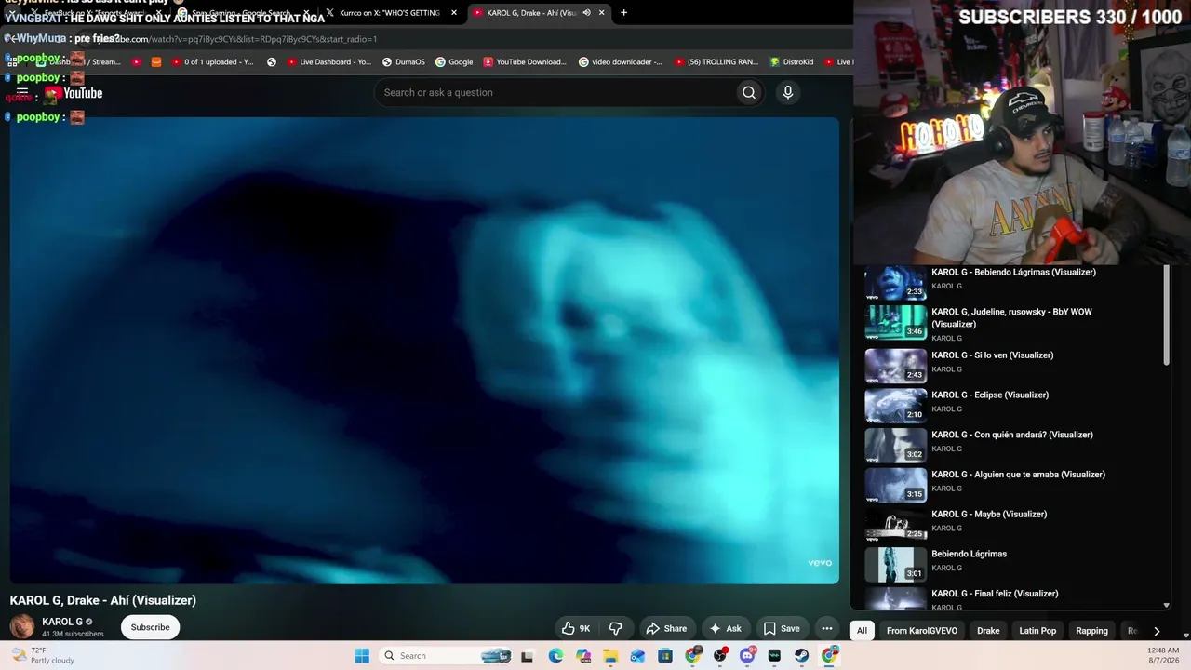Select the Rapping filter chip
Screen dimensions: 1191x670
(x=1091, y=631)
